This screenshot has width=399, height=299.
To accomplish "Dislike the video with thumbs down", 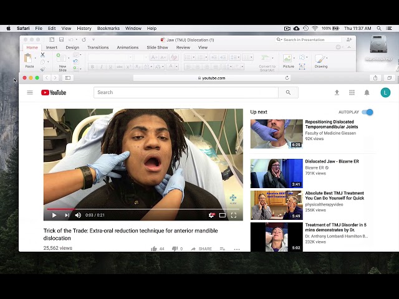I will coord(175,249).
